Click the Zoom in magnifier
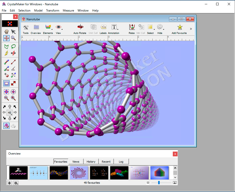The height and width of the screenshot is (192, 235). [x=13, y=98]
